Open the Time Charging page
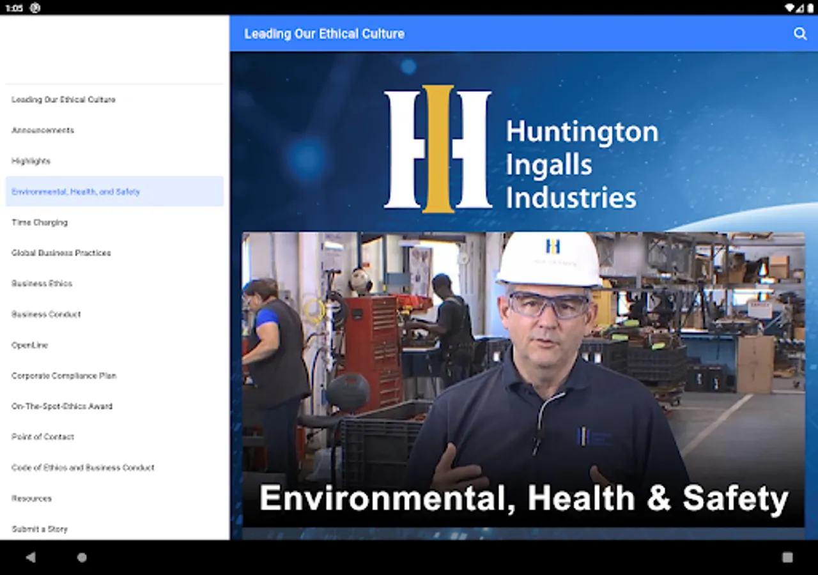818x575 pixels. click(40, 222)
